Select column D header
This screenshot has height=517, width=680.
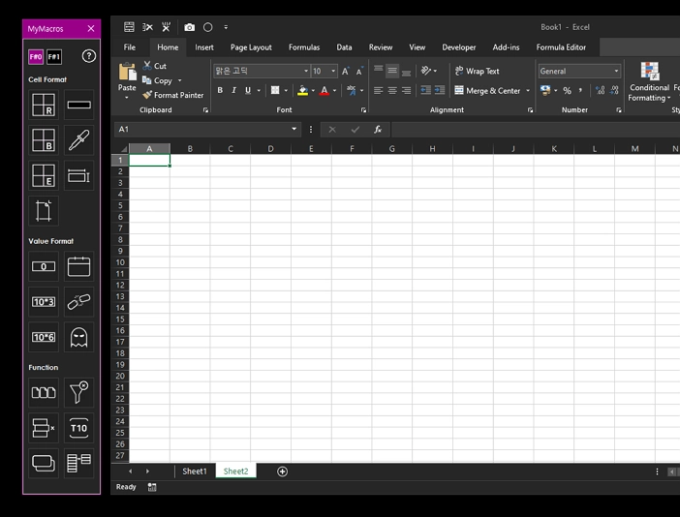coord(270,149)
